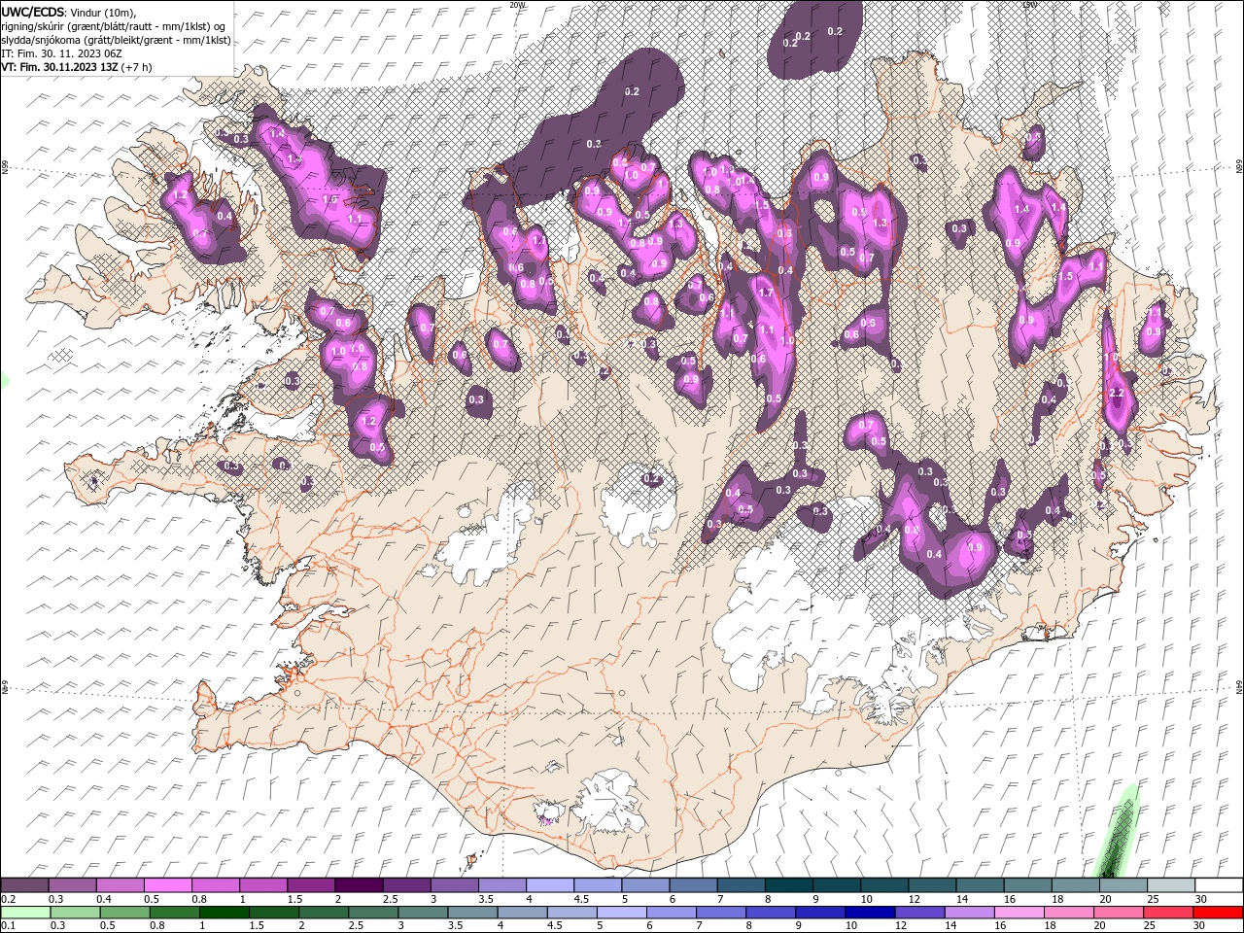This screenshot has height=933, width=1244.
Task: Click the rain-scale swatch beginning at 0.3
Action: [x=73, y=913]
